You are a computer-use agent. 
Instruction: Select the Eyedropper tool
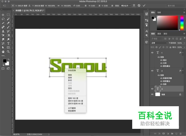click(8, 23)
